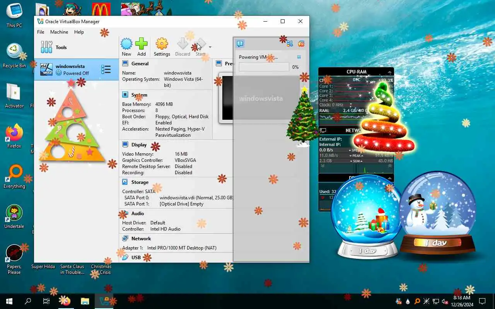
Task: Click the SUM down arrow
Action: point(351,161)
